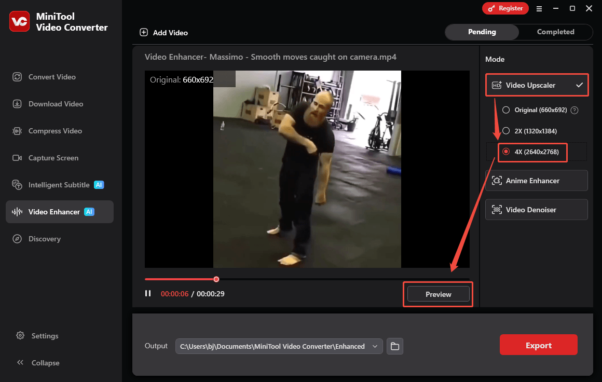Click the red Export button

click(x=538, y=345)
